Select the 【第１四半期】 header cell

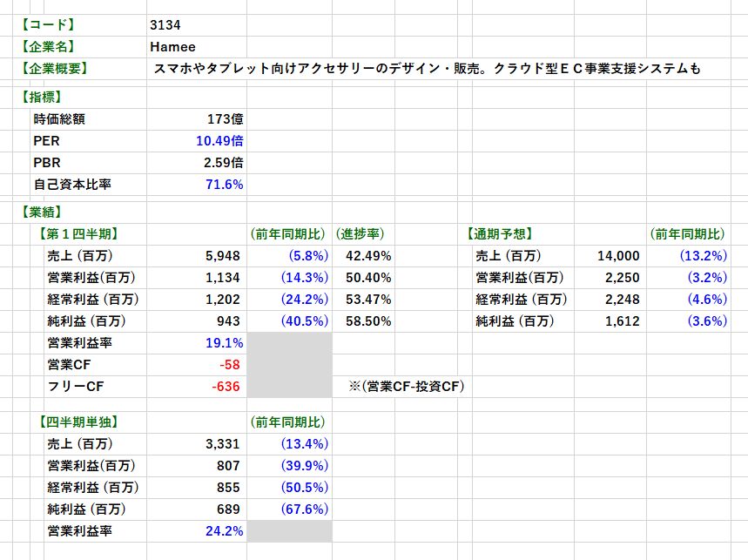(x=78, y=234)
